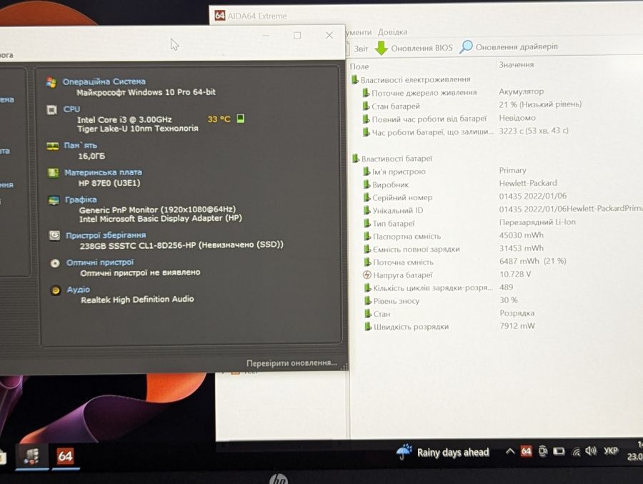Click the volume speaker tray icon
643x484 pixels.
point(591,451)
